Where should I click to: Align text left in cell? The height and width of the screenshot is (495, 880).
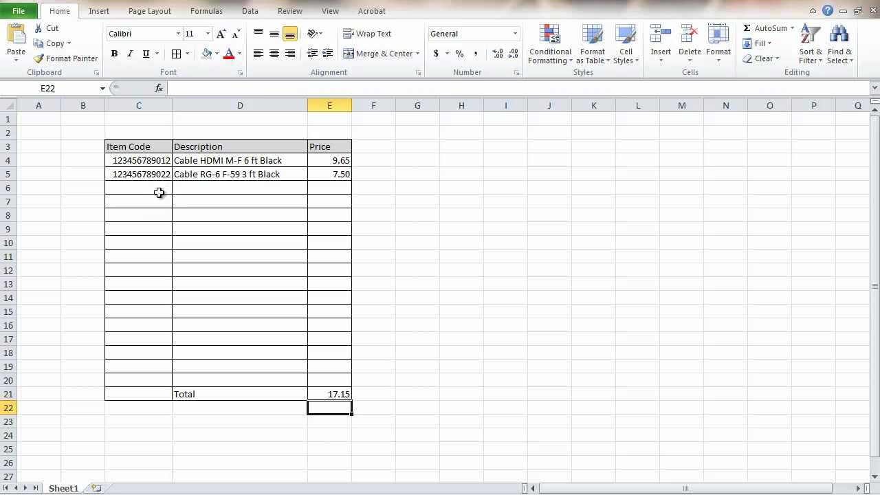[x=258, y=54]
